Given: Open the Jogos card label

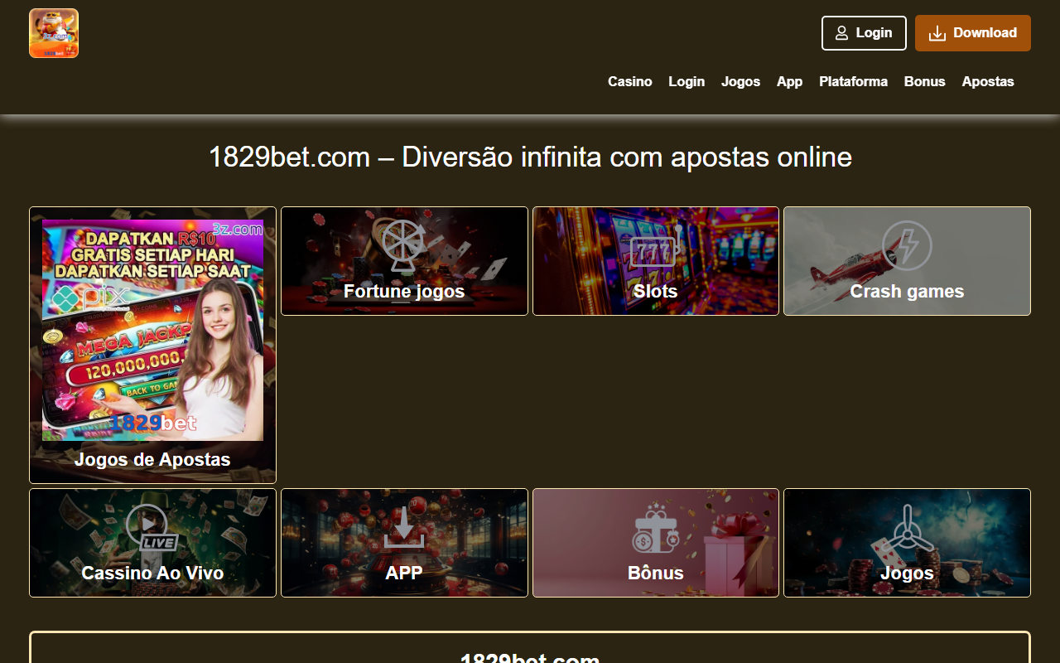Looking at the screenshot, I should point(907,573).
